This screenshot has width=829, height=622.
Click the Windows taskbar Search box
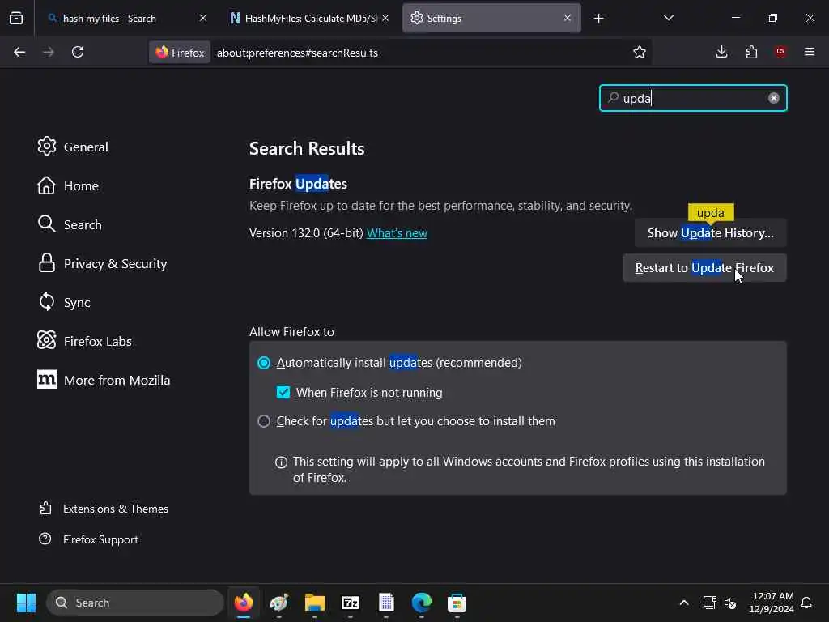(x=135, y=603)
